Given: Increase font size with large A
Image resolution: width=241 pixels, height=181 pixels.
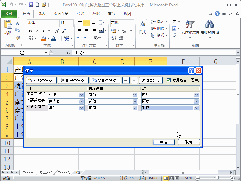Looking at the screenshot, I should 57,31.
